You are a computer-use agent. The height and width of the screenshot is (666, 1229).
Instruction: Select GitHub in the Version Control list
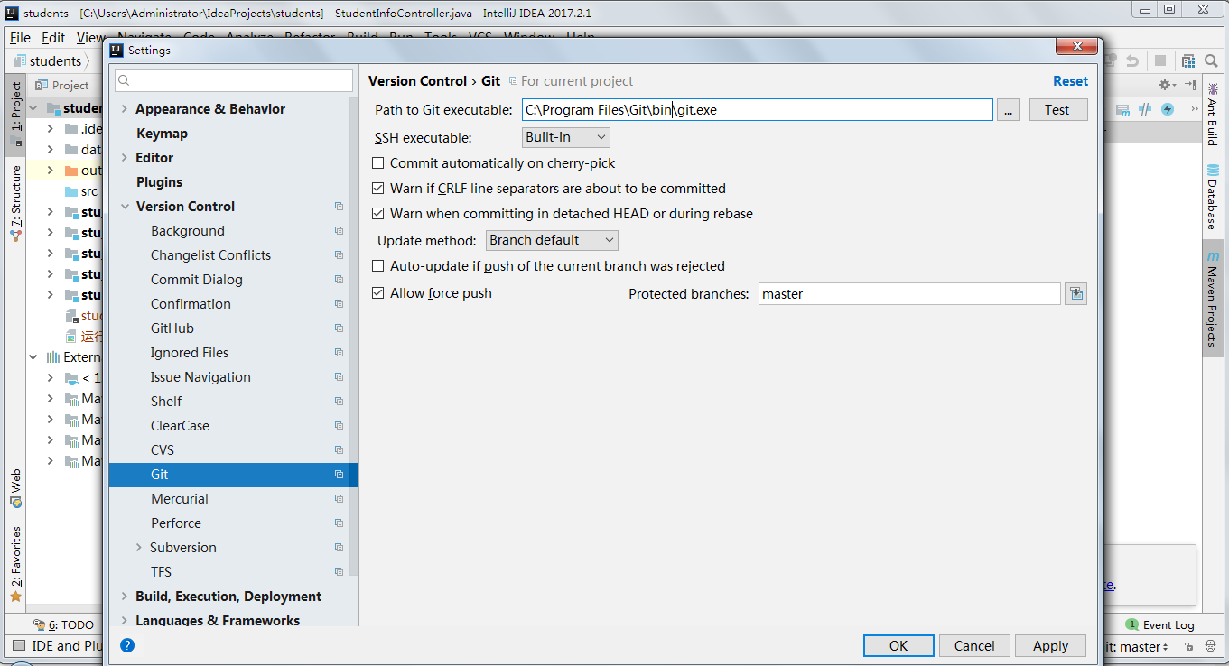coord(172,328)
